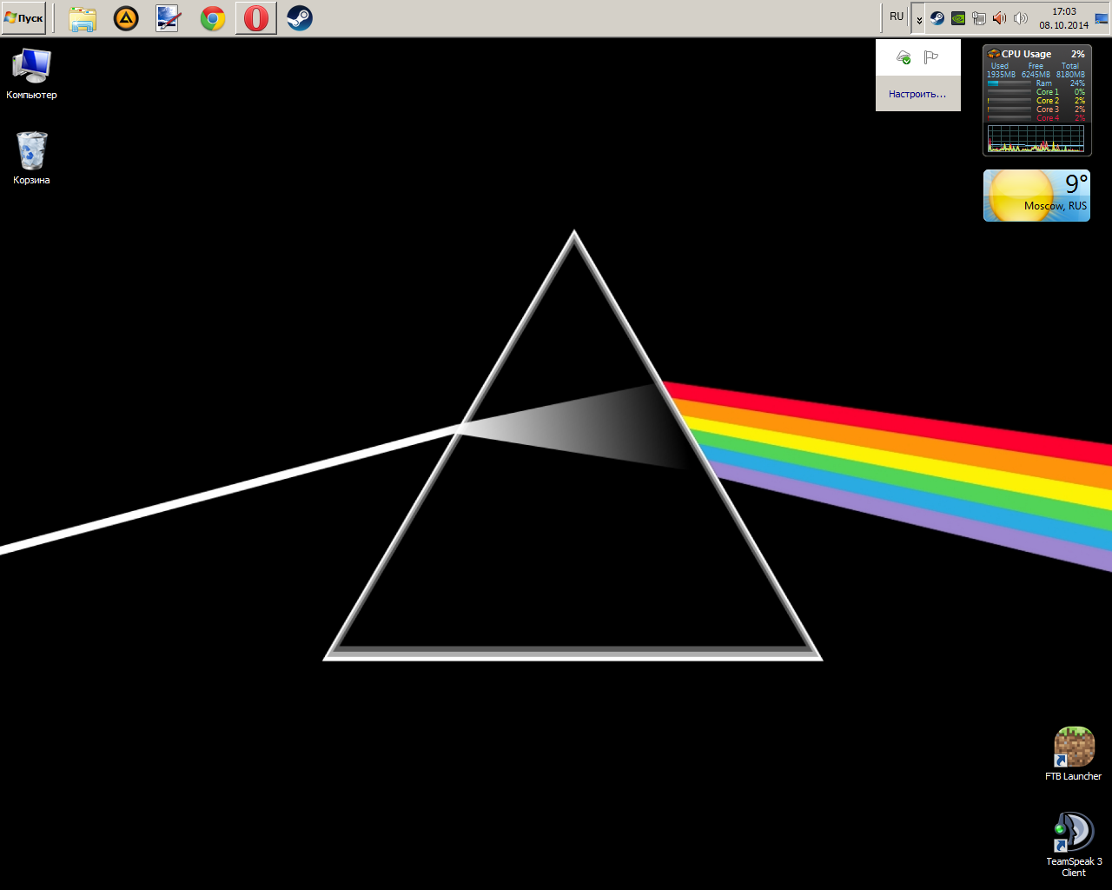
Task: Click the CPU history graph in gadget
Action: pos(1036,139)
